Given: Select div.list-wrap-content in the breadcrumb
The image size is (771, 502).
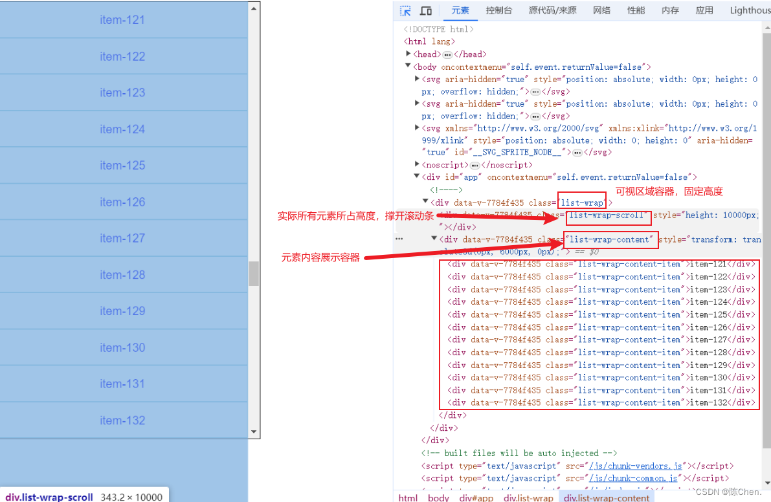Looking at the screenshot, I should tap(607, 497).
